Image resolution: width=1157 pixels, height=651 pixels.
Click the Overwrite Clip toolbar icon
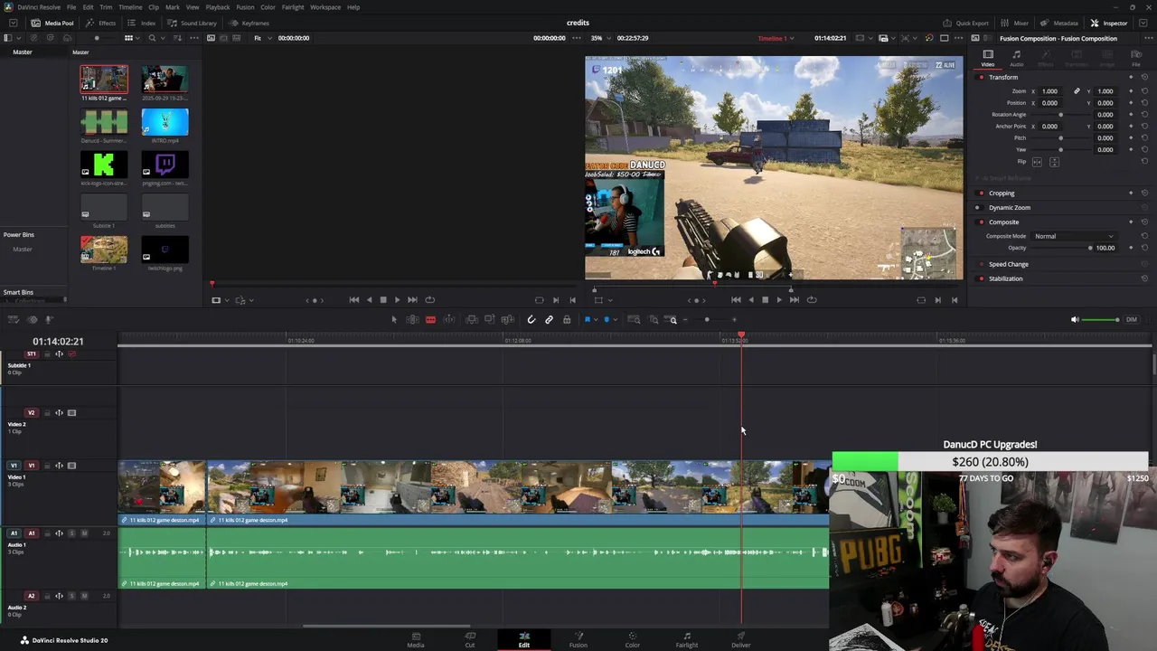coord(489,319)
